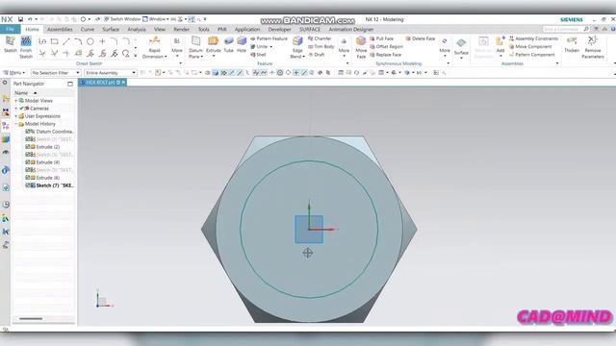Toggle checkbox for Extrude (6) feature

(28, 178)
